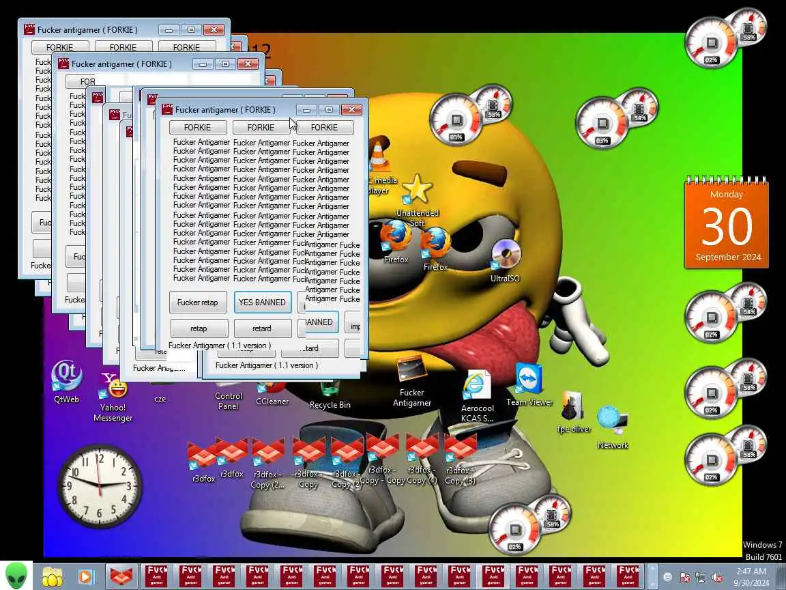
Task: Select the CCleaner desktop shortcut
Action: coord(272,394)
